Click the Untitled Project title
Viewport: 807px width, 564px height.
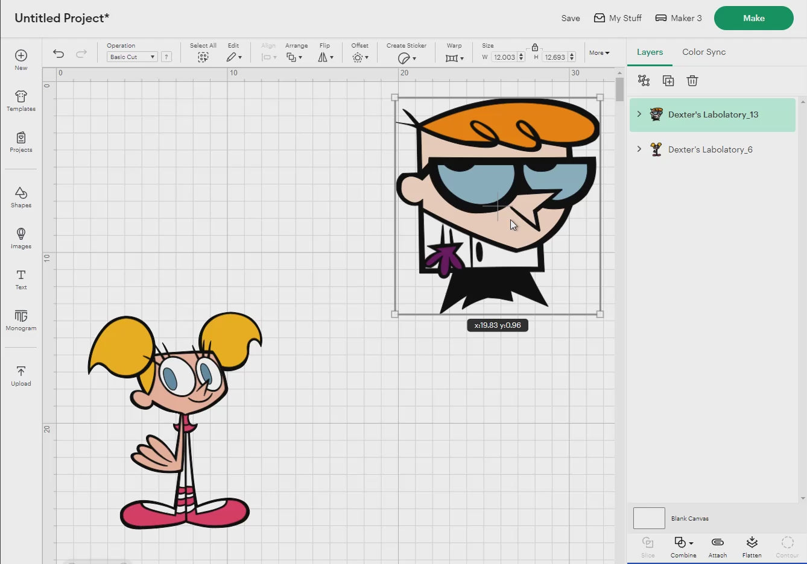(62, 18)
